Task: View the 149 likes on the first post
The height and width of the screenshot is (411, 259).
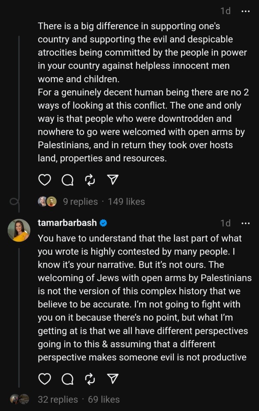Action: coord(126,202)
